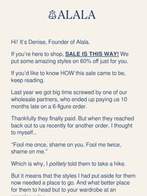The width and height of the screenshot is (147, 196).
Task: Click the phrase 'shame on me.'
Action: [28, 152]
